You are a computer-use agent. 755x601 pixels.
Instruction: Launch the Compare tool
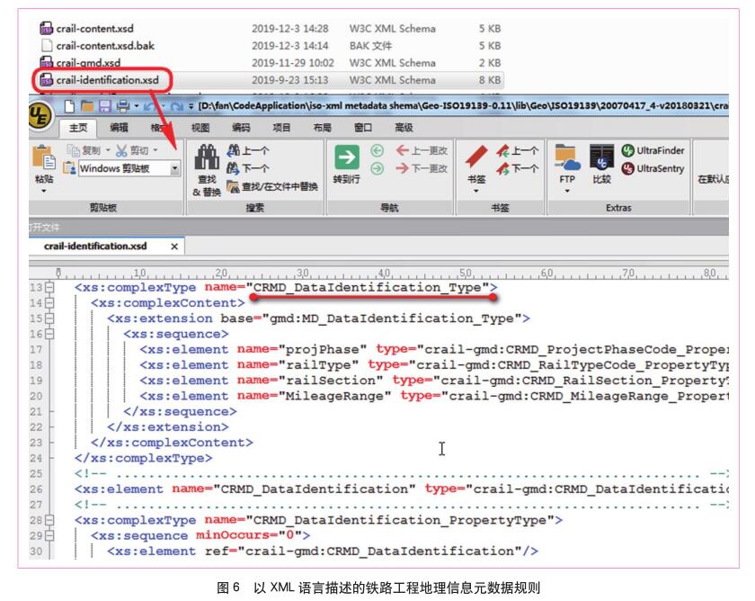pyautogui.click(x=602, y=164)
